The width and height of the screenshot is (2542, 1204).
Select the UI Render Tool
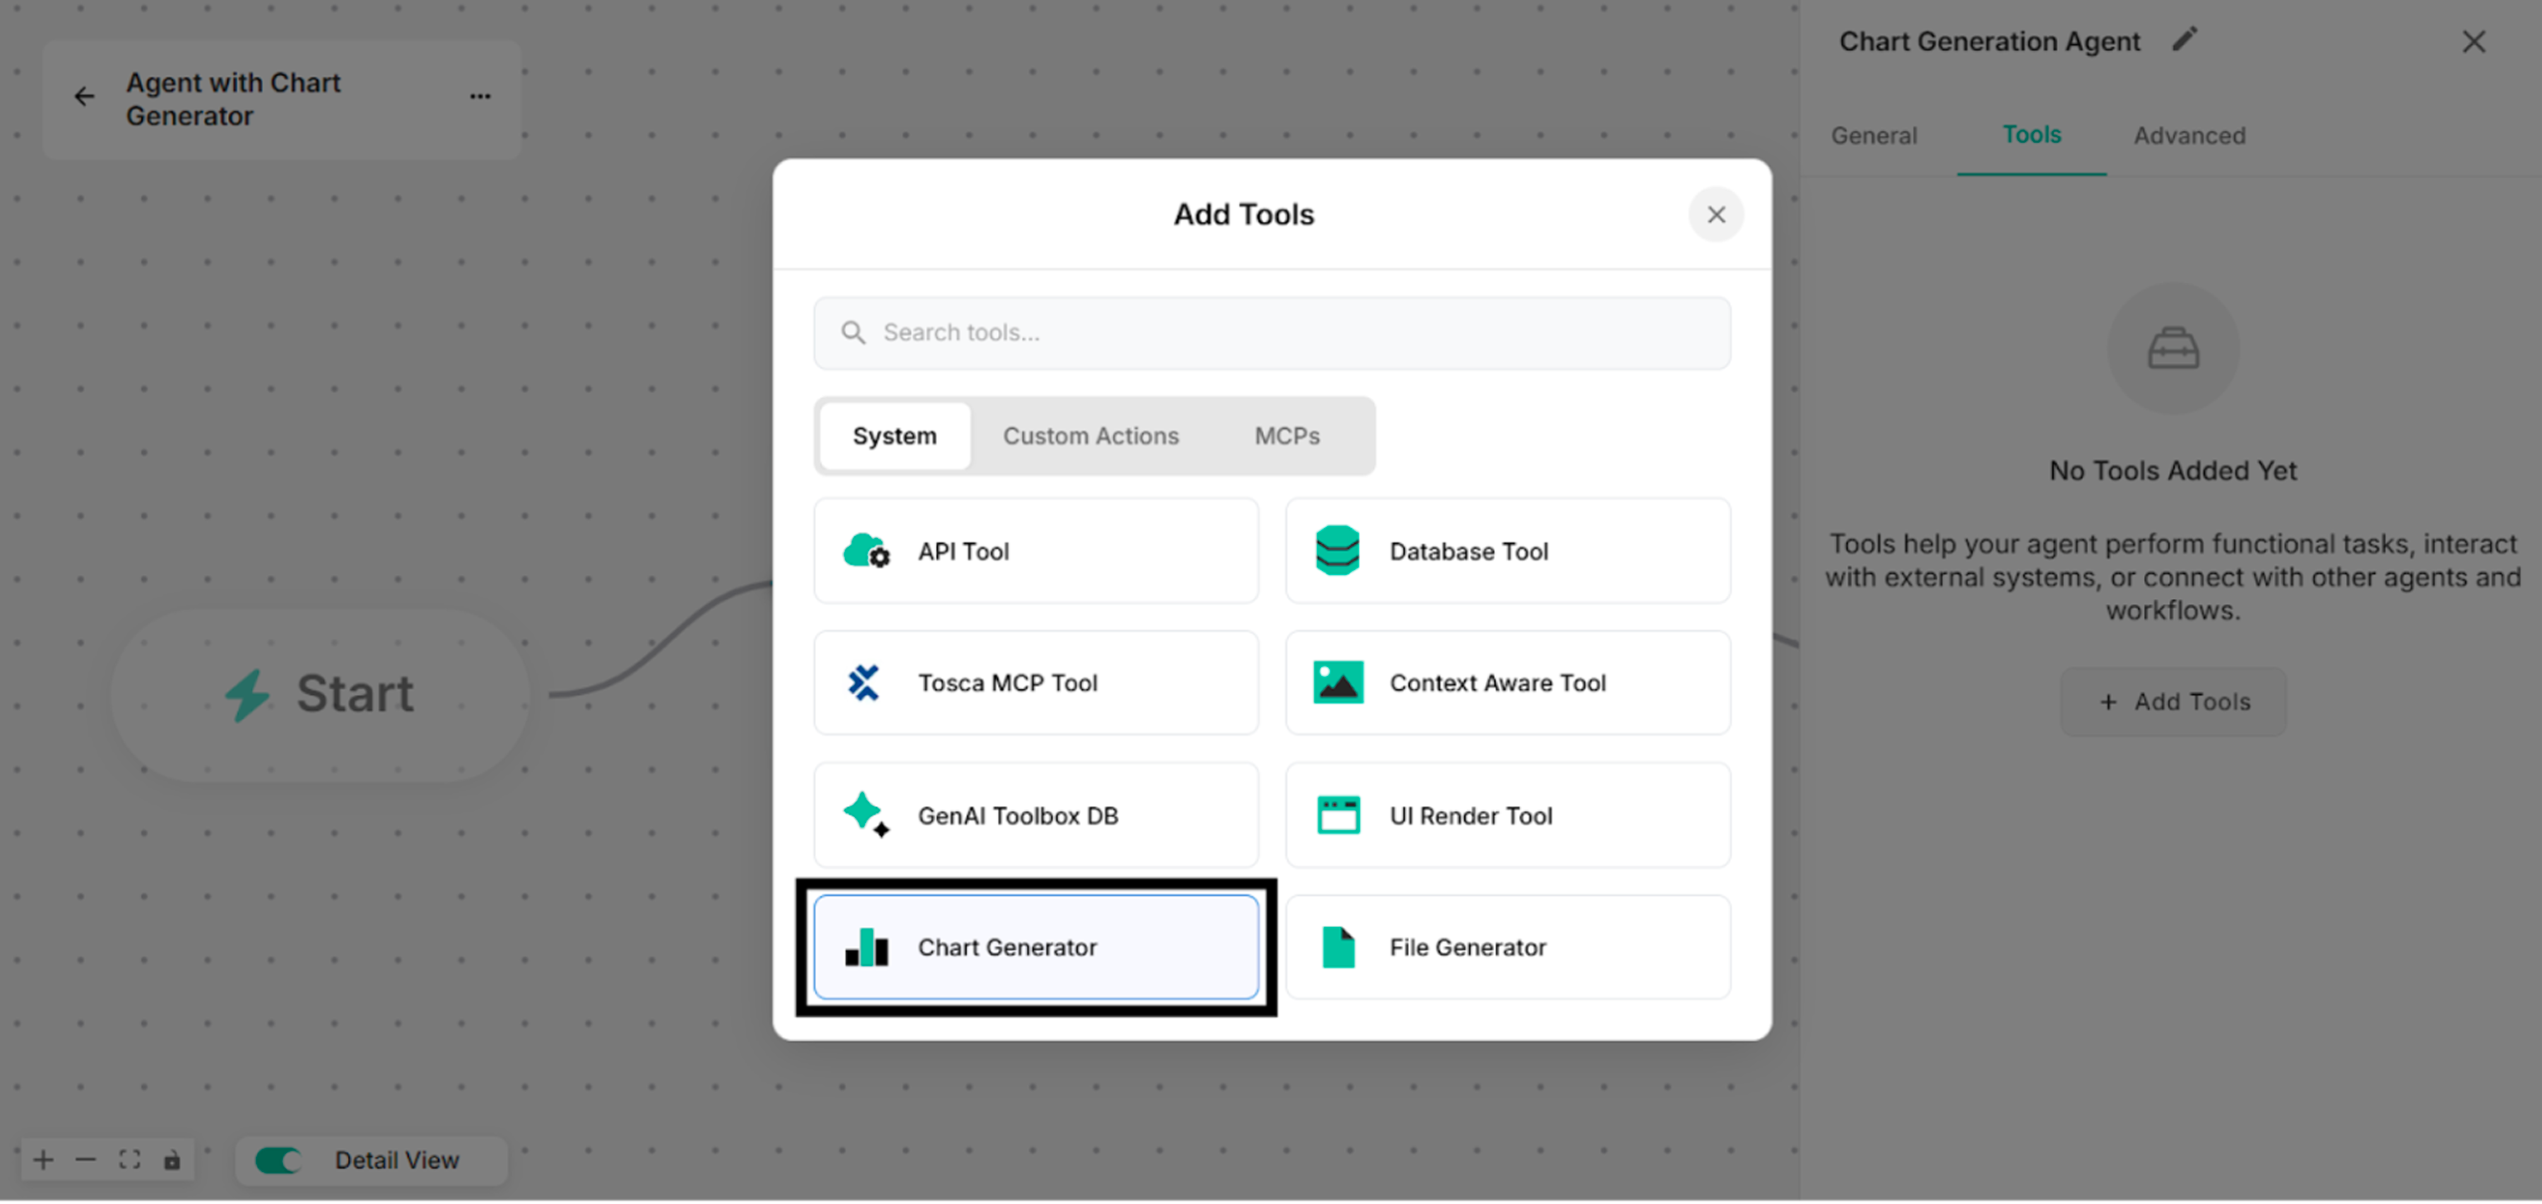pos(1507,815)
